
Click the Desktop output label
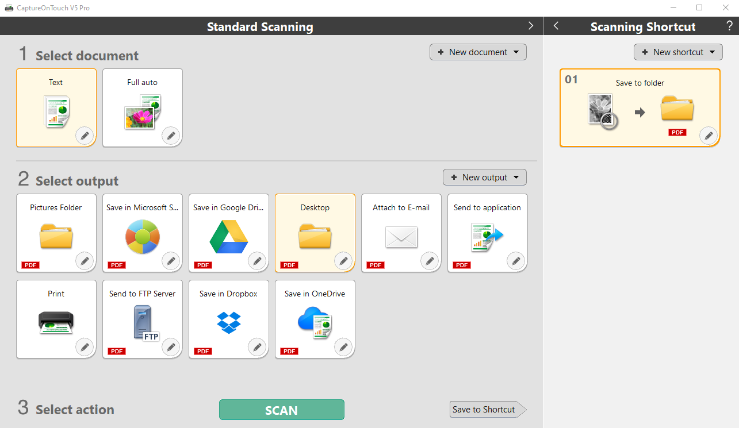click(x=315, y=207)
